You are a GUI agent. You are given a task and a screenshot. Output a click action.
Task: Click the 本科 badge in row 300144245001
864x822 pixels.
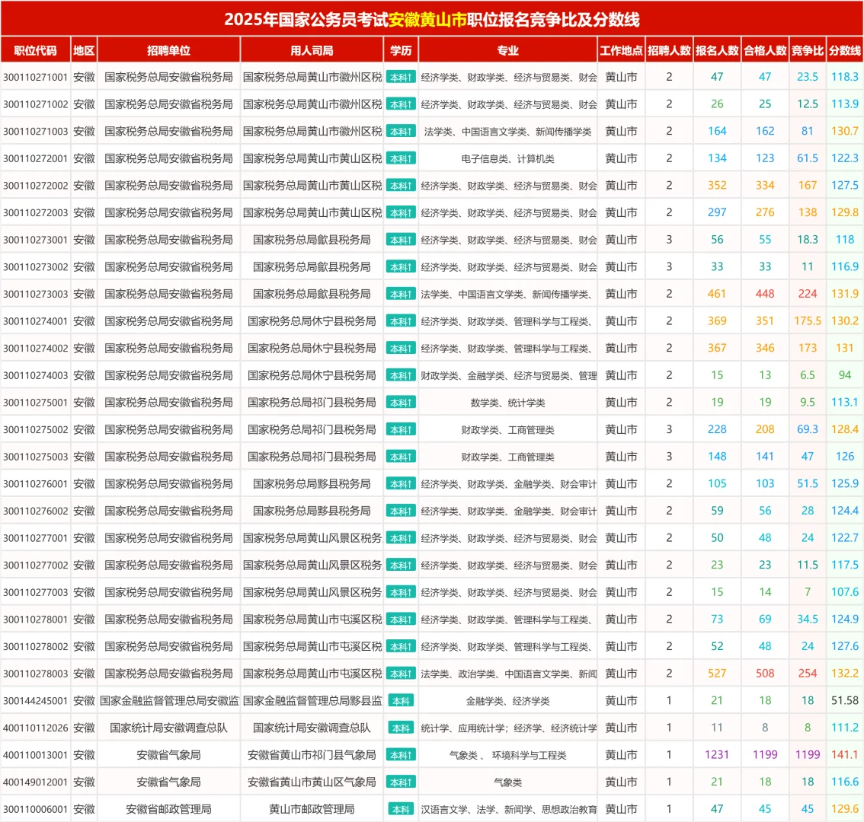(x=401, y=701)
